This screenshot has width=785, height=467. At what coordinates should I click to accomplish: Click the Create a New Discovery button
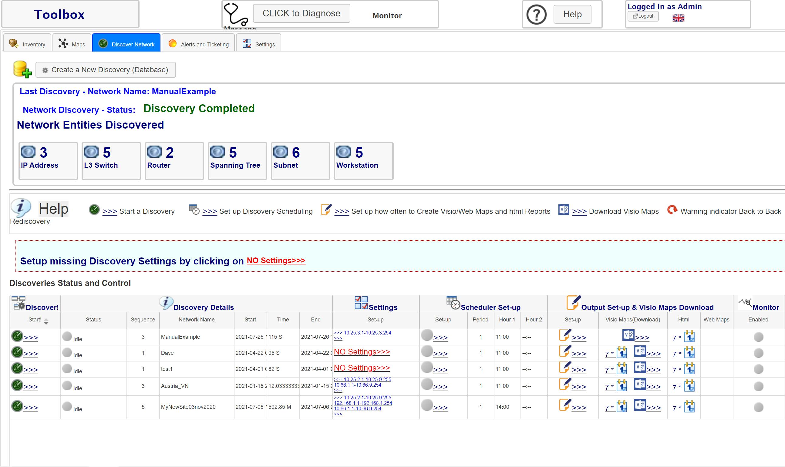(106, 69)
